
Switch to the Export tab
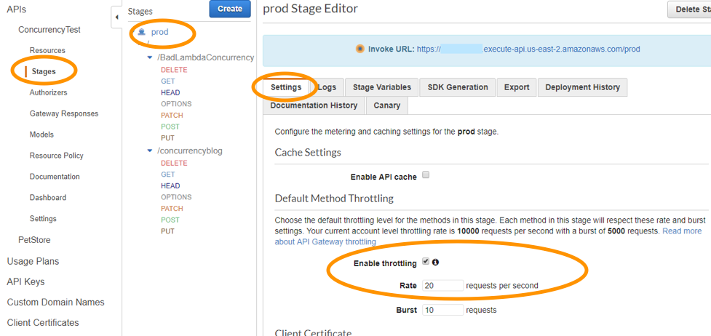(517, 87)
